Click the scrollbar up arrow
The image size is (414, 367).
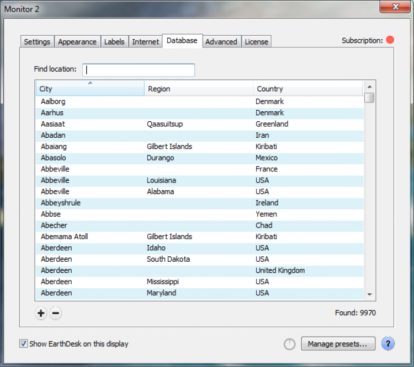(x=370, y=87)
